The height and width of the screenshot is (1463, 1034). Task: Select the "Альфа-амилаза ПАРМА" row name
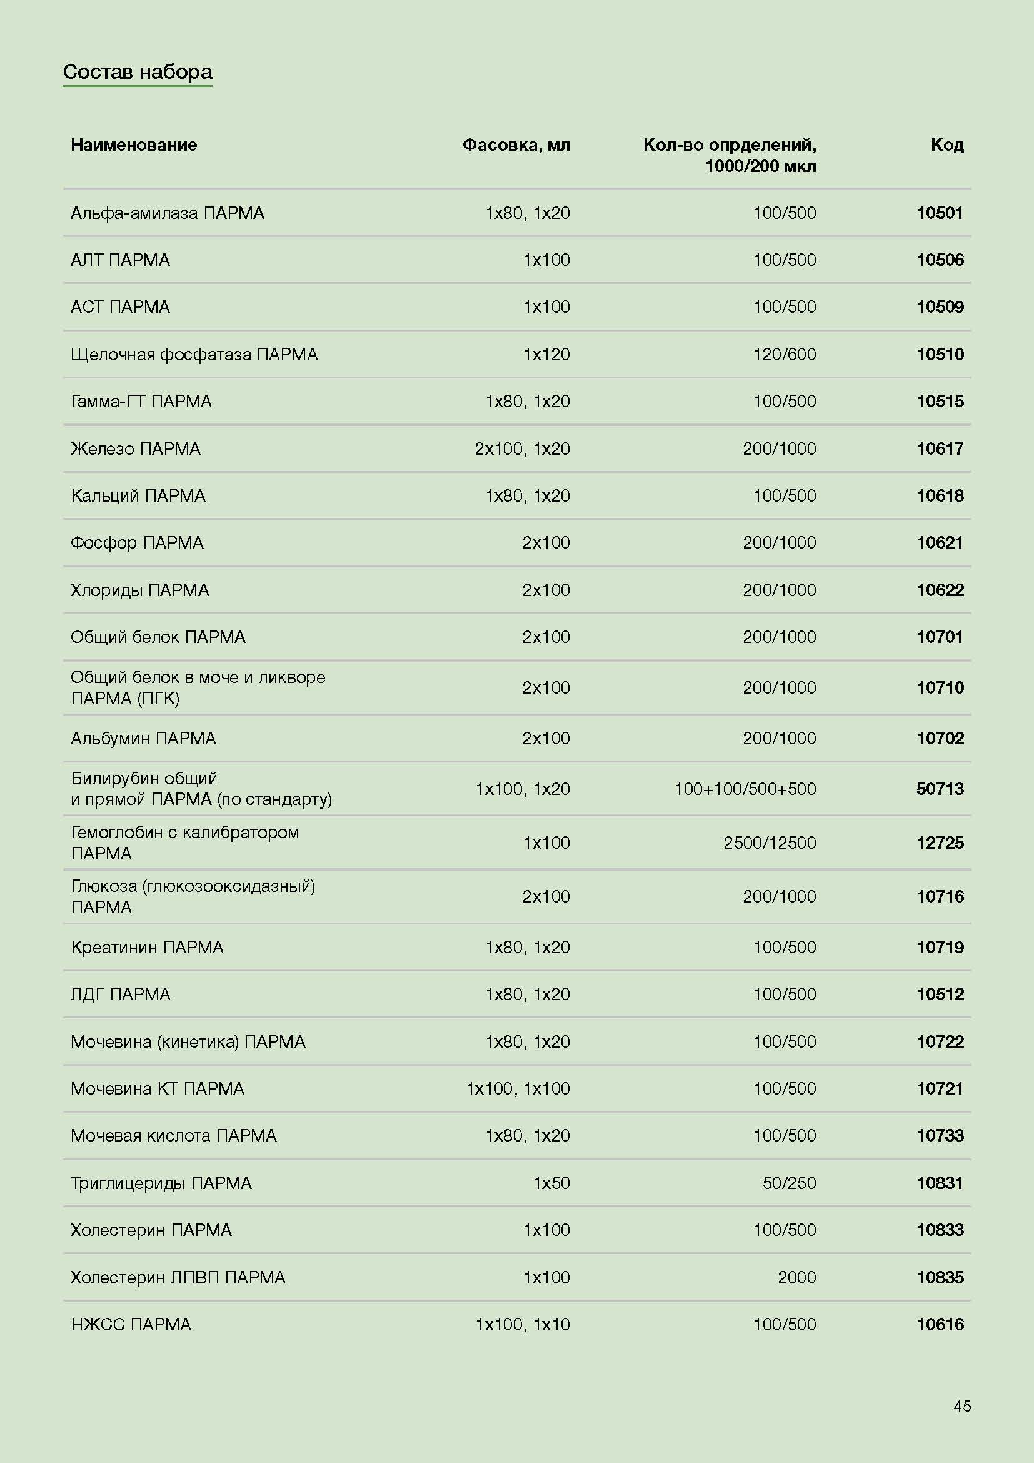[167, 213]
